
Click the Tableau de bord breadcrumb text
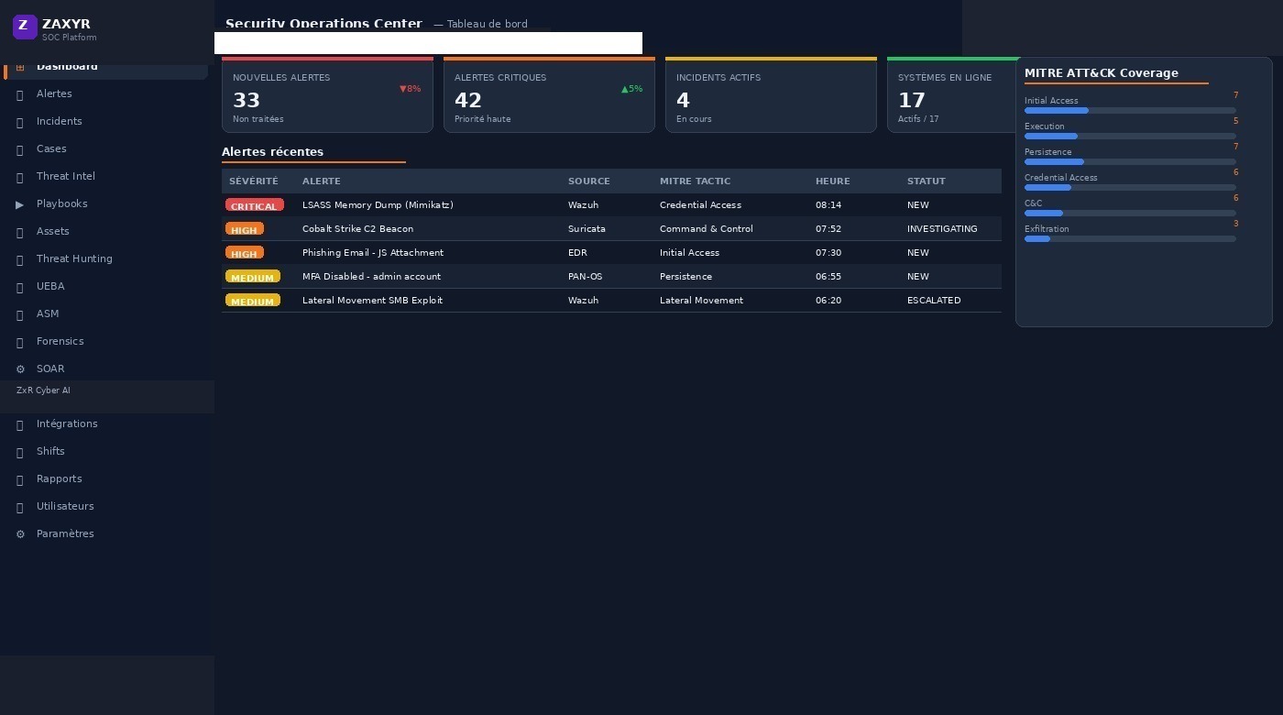(x=488, y=25)
